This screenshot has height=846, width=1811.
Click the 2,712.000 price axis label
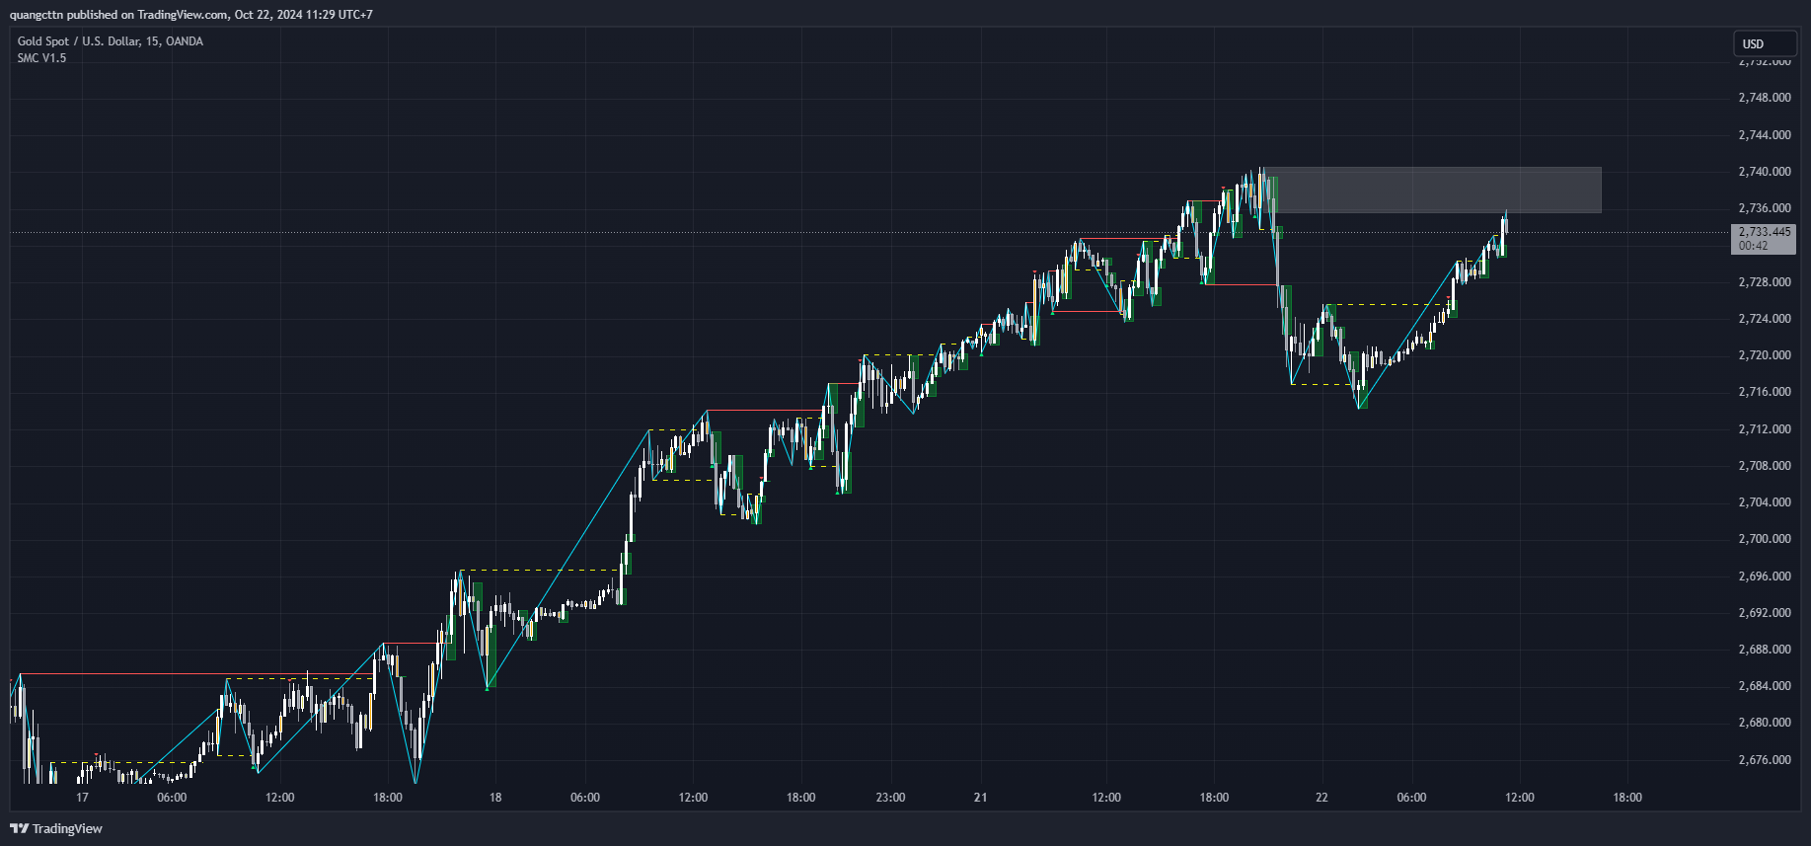1765,429
